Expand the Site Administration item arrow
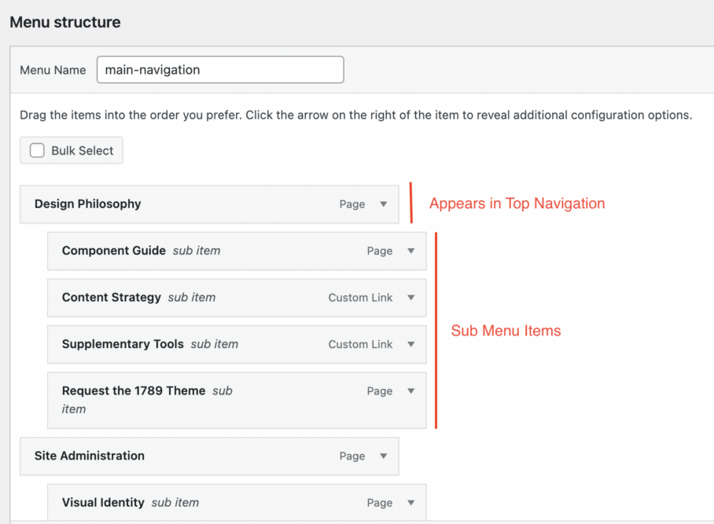Viewport: 714px width, 524px height. [384, 456]
